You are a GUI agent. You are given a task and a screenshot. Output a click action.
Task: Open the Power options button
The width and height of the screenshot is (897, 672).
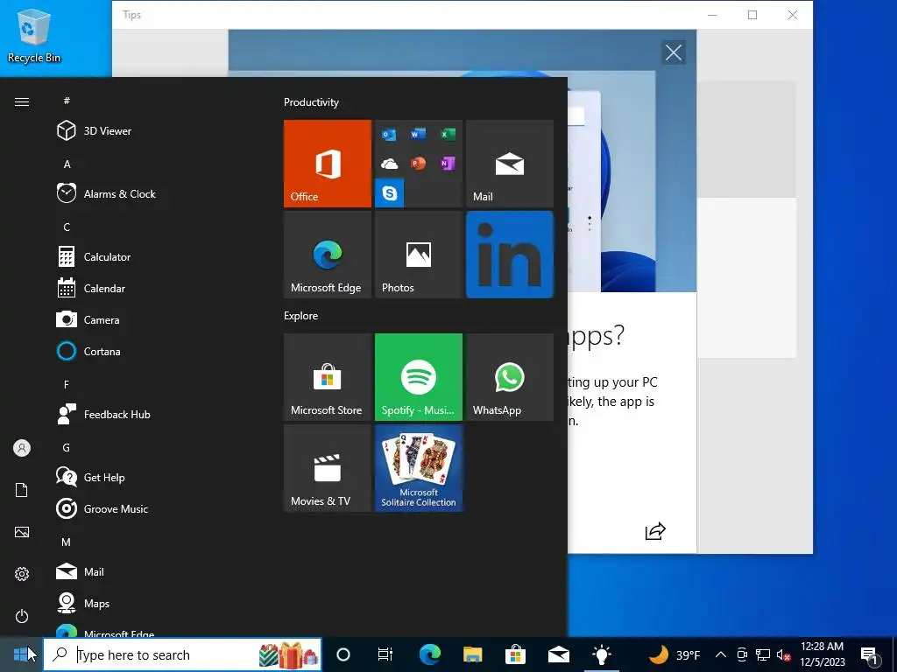tap(22, 616)
